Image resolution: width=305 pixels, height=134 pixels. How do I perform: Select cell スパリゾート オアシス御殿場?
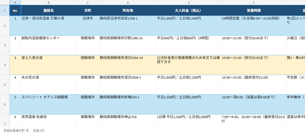[x=49, y=104]
